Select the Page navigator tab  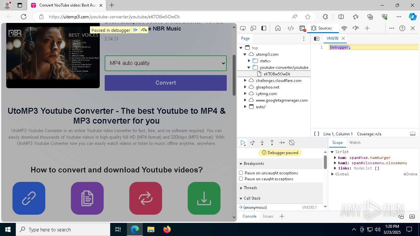point(245,38)
